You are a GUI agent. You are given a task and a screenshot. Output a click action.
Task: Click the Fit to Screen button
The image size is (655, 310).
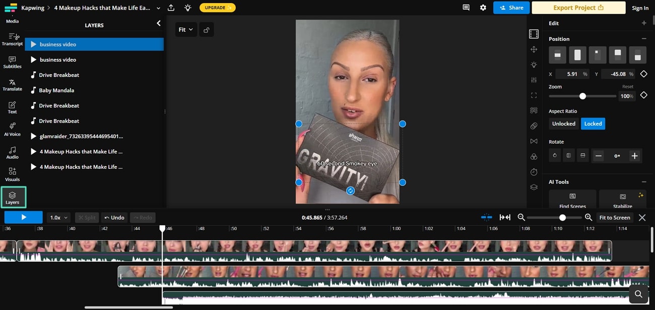(615, 218)
